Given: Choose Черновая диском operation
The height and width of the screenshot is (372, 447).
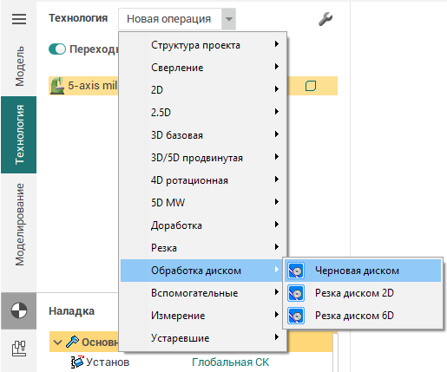Looking at the screenshot, I should tap(363, 271).
